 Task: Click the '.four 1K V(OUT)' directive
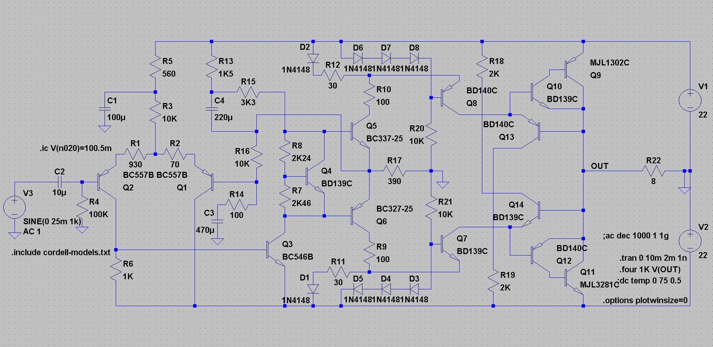pos(650,269)
